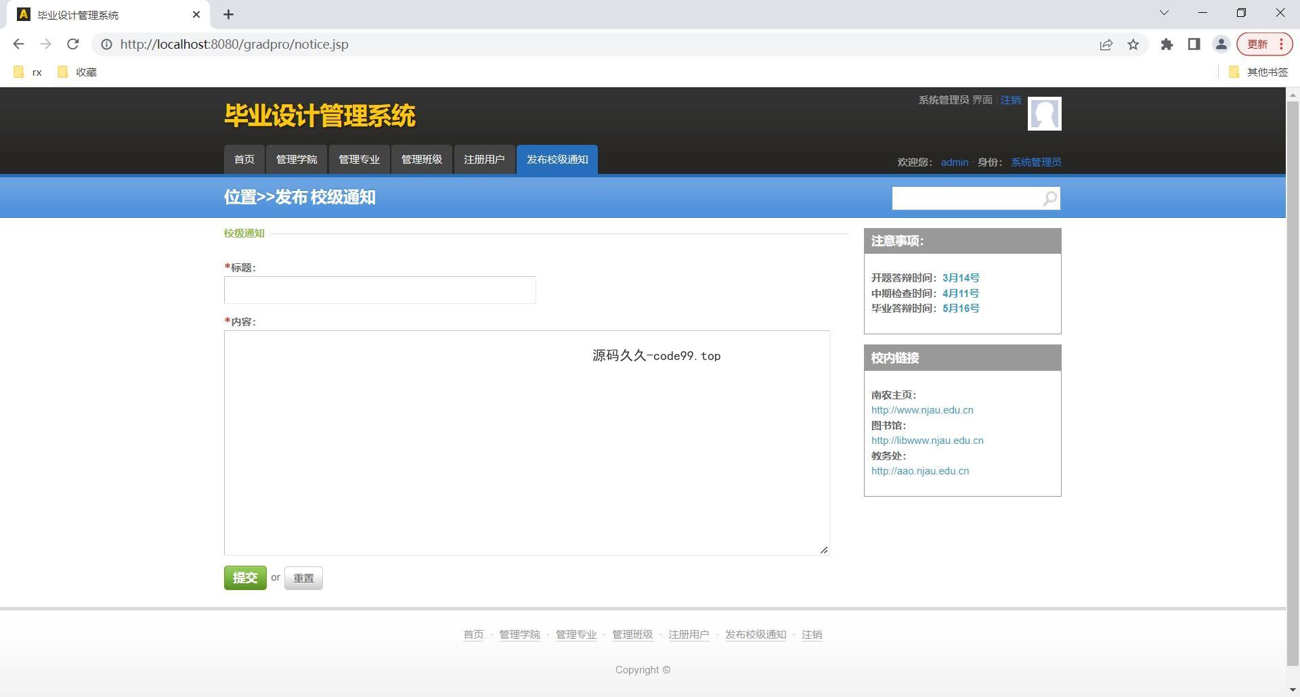Click footer link 管理专业

(x=576, y=635)
